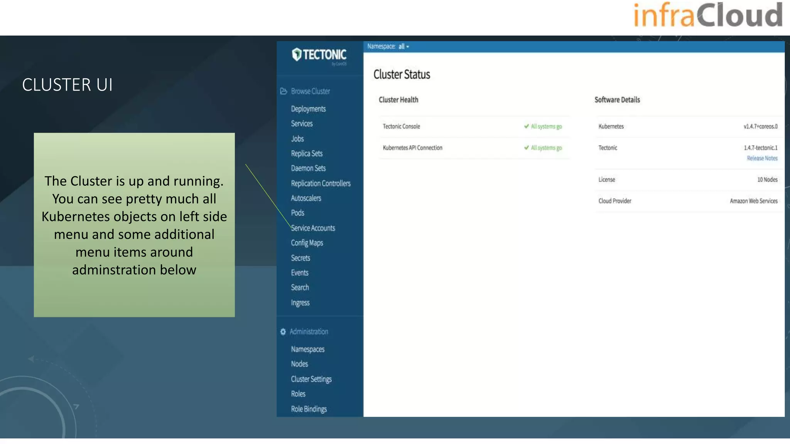
Task: Open Secrets in the sidebar
Action: [x=300, y=258]
